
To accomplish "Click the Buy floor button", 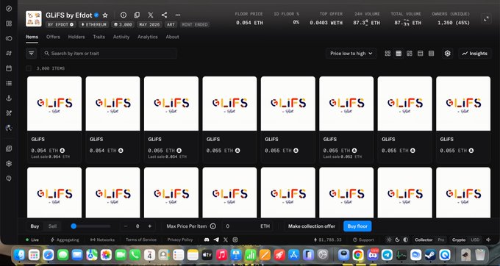I will click(x=357, y=226).
